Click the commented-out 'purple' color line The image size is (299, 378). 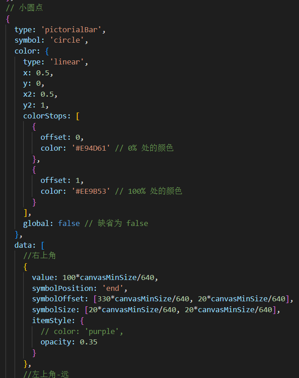click(x=82, y=331)
